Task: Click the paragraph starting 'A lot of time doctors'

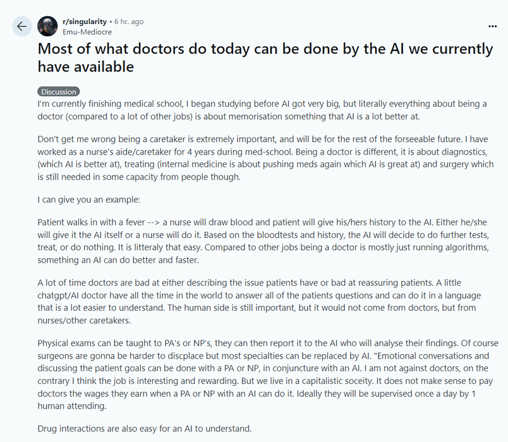Action: (x=253, y=302)
